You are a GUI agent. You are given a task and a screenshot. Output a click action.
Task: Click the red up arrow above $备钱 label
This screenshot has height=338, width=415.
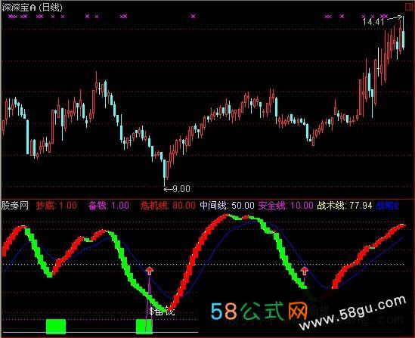coord(150,271)
